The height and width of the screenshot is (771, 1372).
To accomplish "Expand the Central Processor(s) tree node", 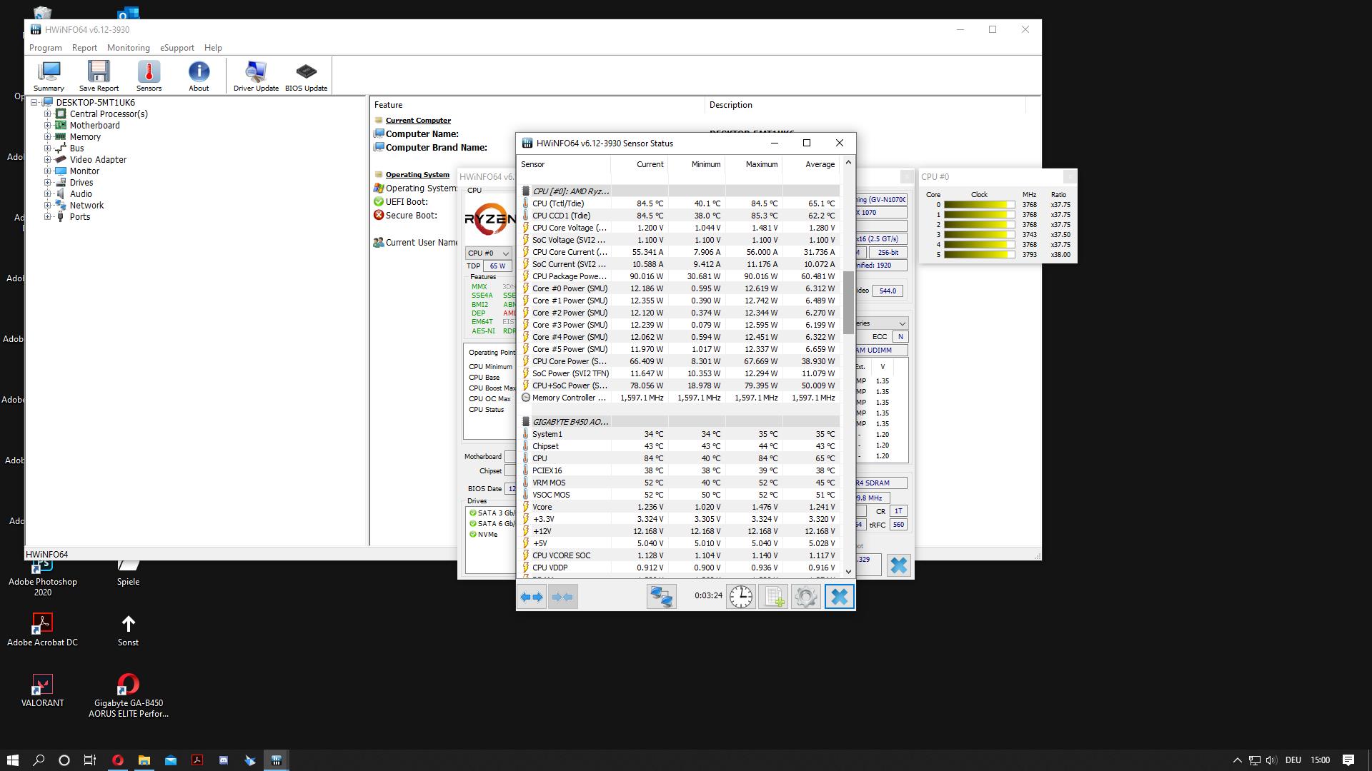I will (49, 114).
